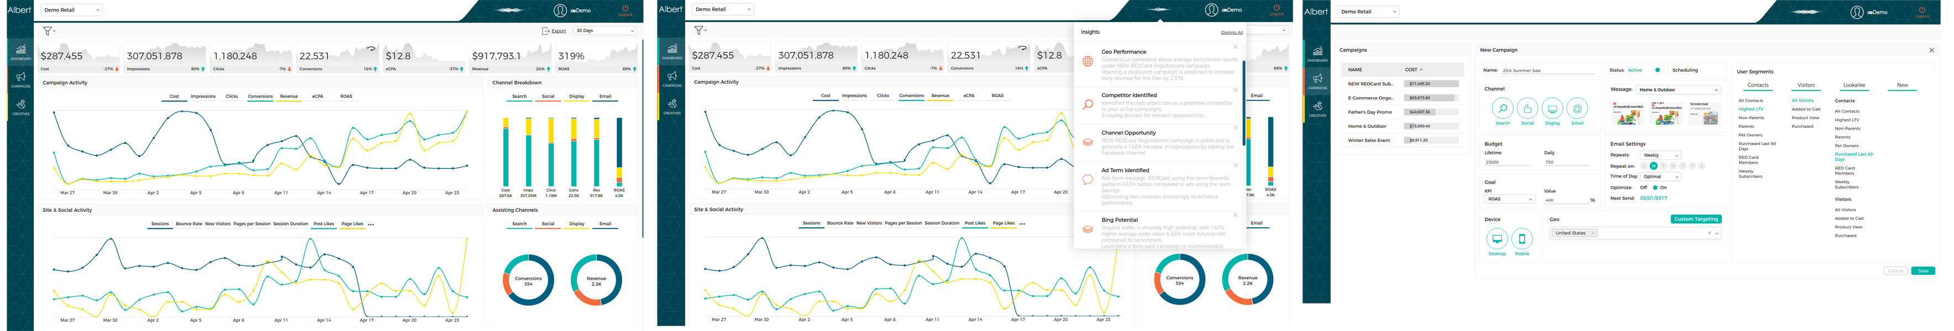Viewport: 1954px width, 331px height.
Task: Click the Geo Performance globe icon
Action: [1088, 61]
